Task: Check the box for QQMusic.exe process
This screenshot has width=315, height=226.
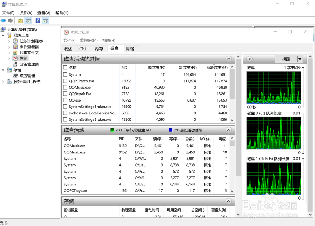Action: tap(65, 87)
